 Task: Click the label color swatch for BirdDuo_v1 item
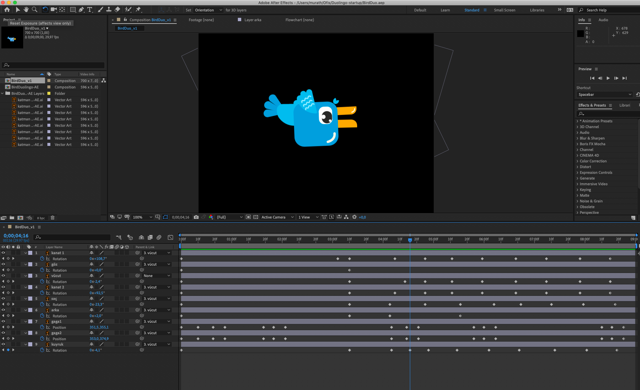(49, 81)
